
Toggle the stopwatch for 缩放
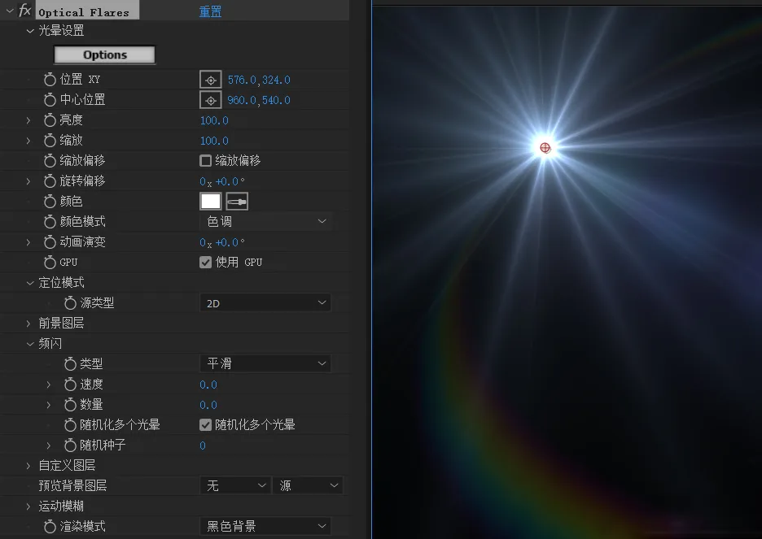pos(50,141)
